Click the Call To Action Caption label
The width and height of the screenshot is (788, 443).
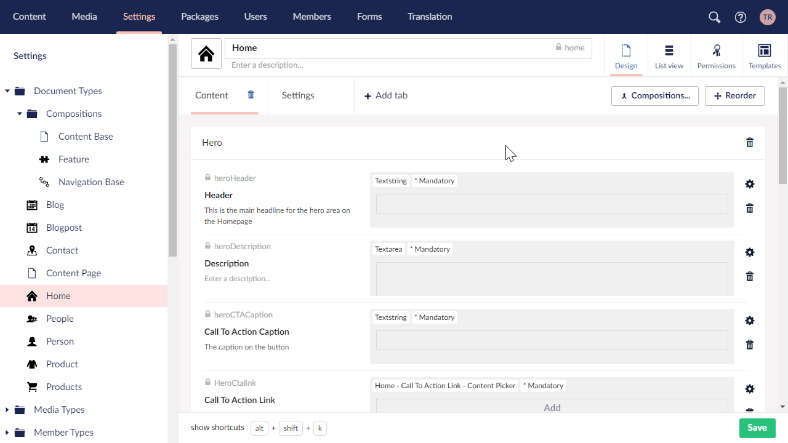pyautogui.click(x=247, y=332)
